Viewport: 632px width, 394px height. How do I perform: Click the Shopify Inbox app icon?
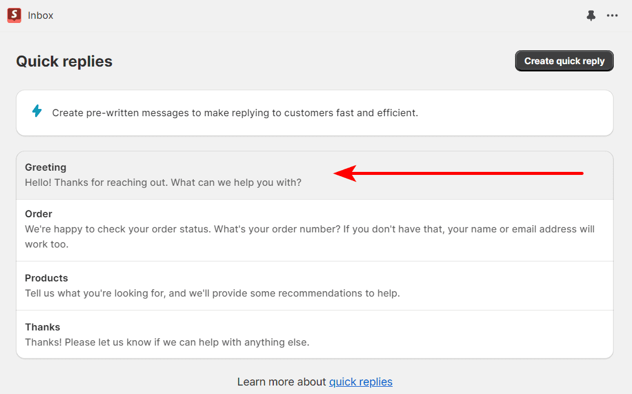pos(13,15)
